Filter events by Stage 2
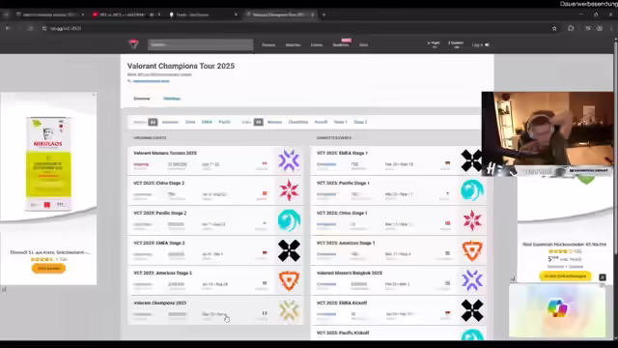This screenshot has height=348, width=618. pos(360,122)
